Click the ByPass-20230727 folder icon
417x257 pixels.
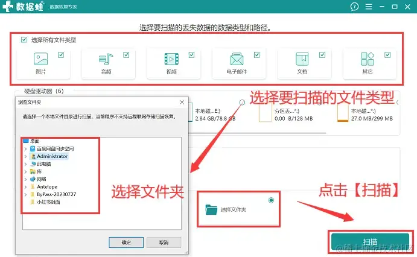(33, 194)
